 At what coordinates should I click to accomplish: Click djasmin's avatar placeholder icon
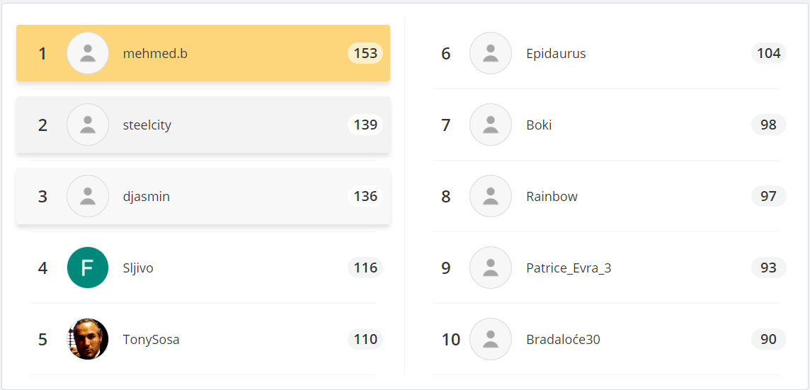tap(88, 197)
